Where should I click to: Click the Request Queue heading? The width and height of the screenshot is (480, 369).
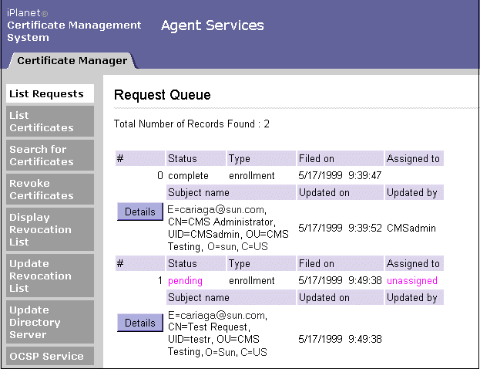(163, 95)
